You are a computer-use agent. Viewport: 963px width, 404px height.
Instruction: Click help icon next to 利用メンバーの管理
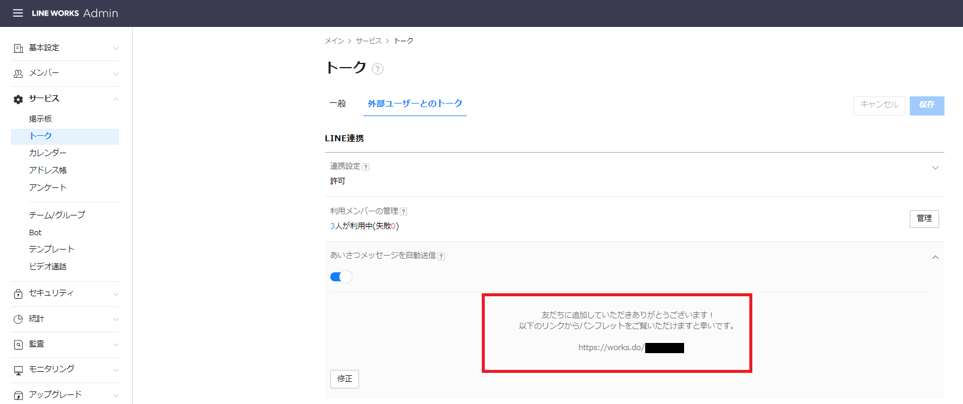403,211
